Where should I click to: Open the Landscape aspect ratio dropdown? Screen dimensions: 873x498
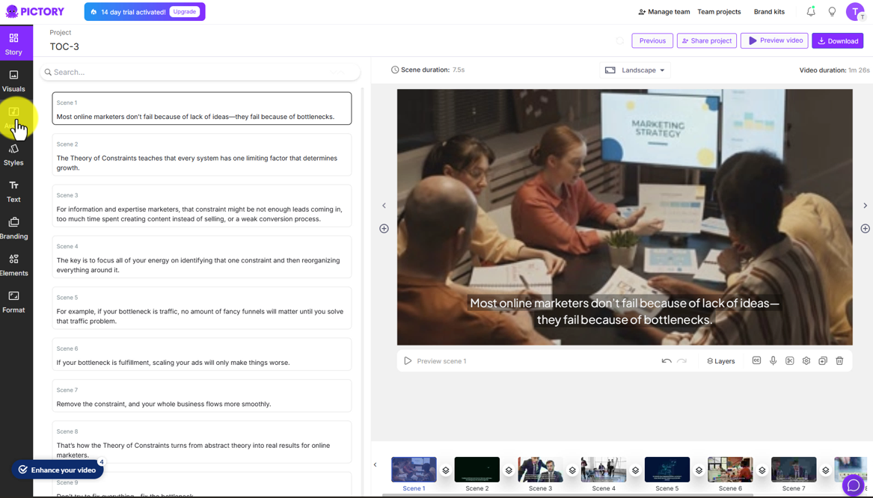[635, 70]
